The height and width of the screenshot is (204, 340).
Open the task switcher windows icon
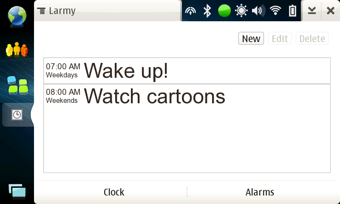coord(17,191)
